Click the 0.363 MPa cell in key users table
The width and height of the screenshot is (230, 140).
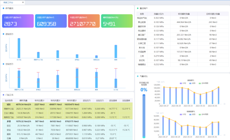pyautogui.click(x=159, y=18)
